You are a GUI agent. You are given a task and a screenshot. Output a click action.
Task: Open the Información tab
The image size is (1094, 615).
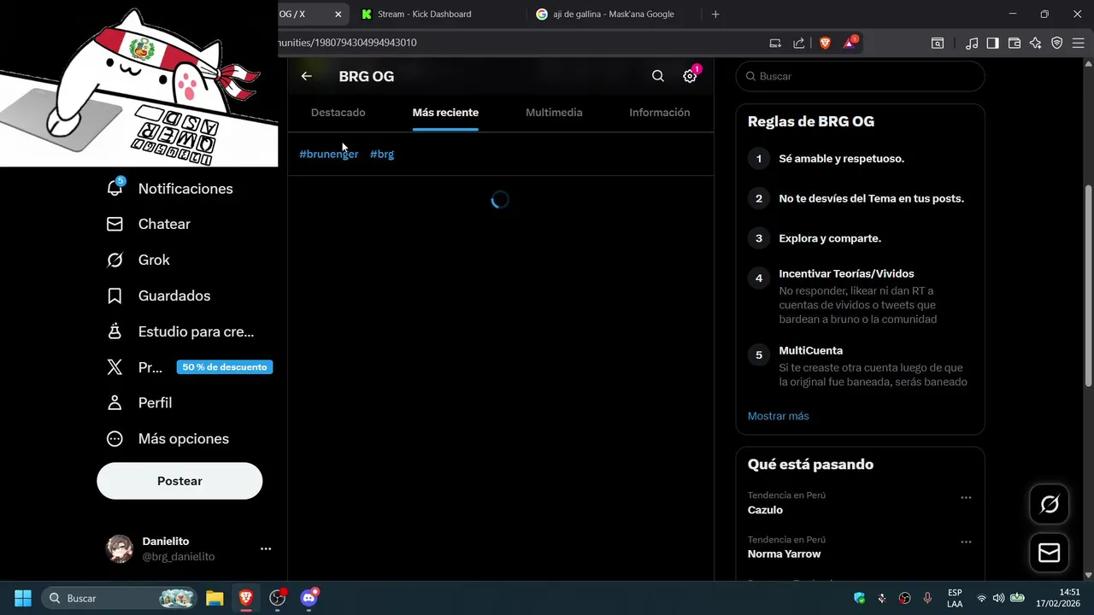click(660, 113)
